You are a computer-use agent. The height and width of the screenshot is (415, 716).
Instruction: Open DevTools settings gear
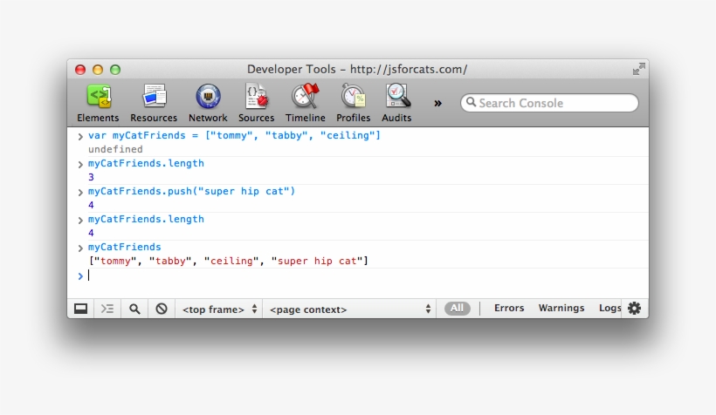634,309
